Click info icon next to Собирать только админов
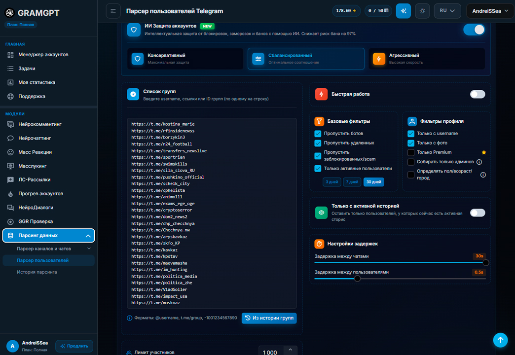 pos(479,162)
